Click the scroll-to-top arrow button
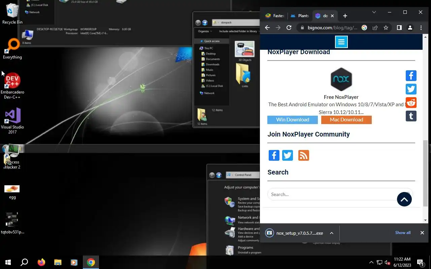The width and height of the screenshot is (431, 269). click(x=404, y=199)
